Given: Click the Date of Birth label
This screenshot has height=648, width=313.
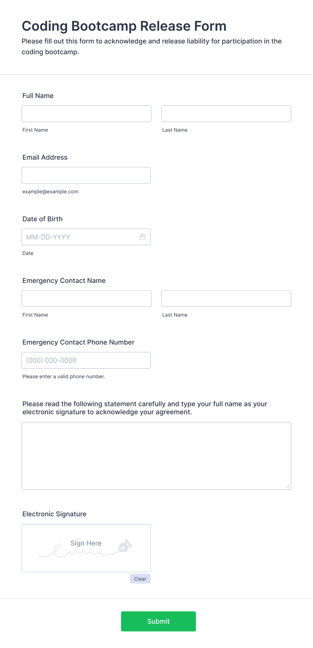Looking at the screenshot, I should [42, 219].
